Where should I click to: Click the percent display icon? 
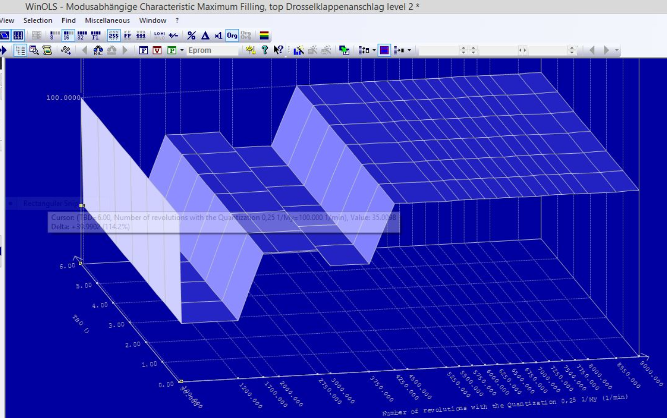point(191,35)
